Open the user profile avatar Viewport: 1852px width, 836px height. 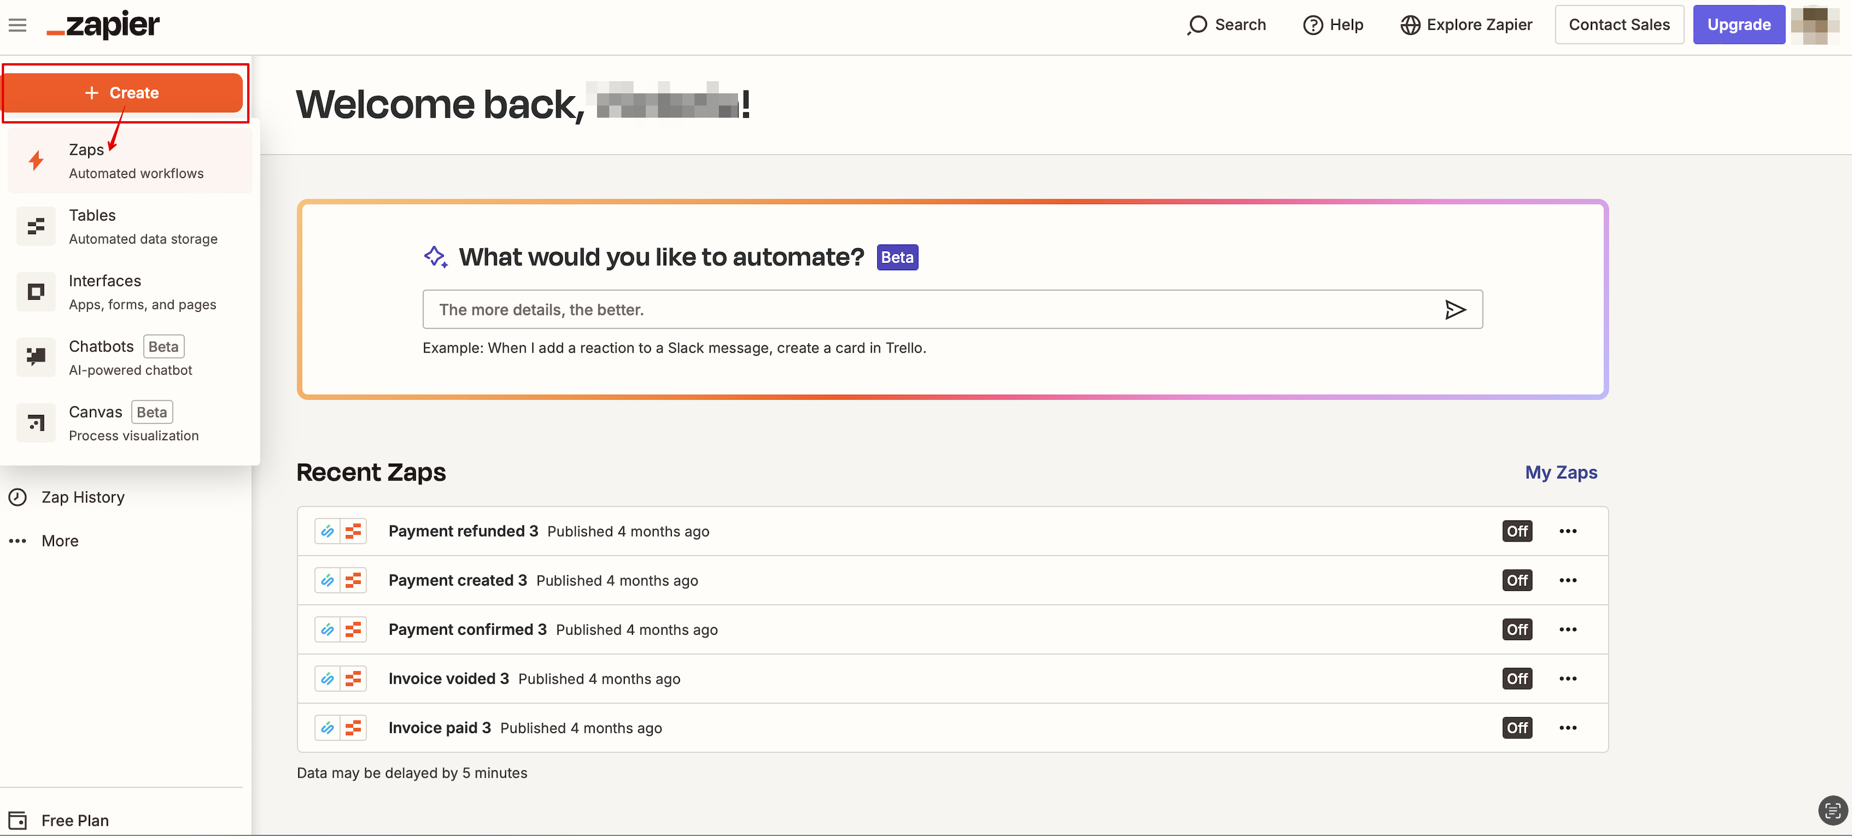tap(1815, 25)
